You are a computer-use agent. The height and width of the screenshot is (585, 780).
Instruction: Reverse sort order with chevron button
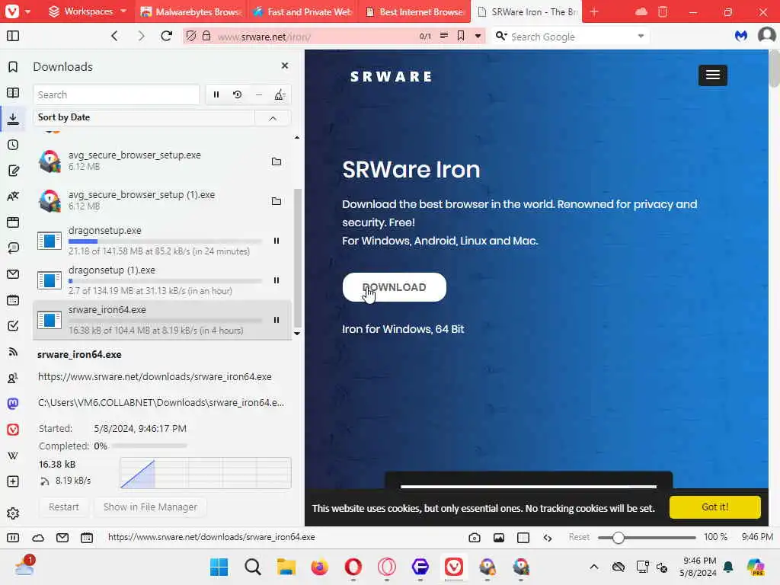point(273,118)
